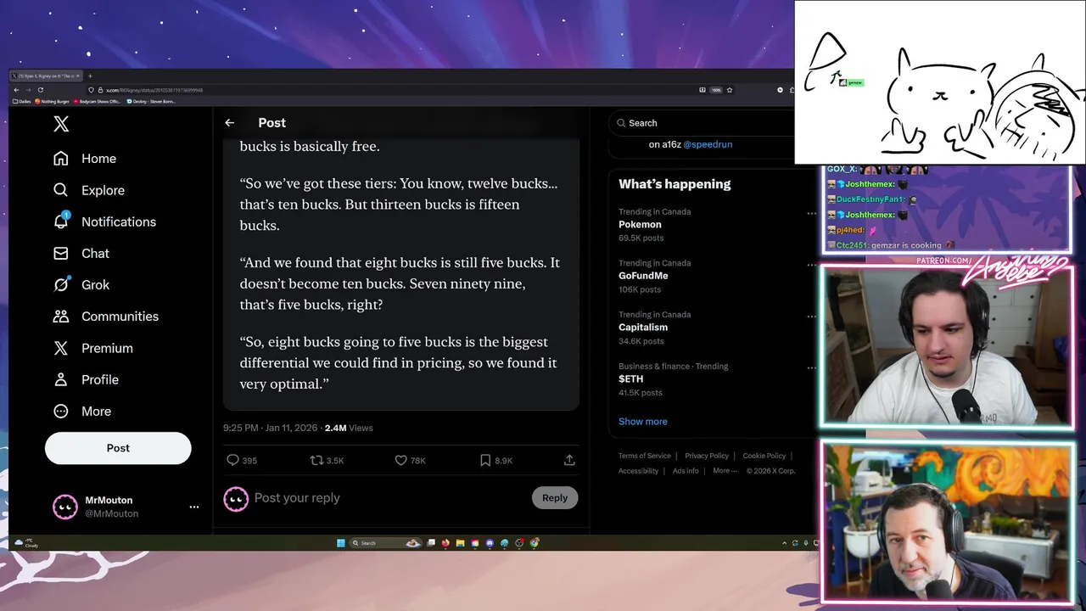Open the Destiny - Steven Bonnell bookmark
1086x611 pixels.
coord(152,101)
